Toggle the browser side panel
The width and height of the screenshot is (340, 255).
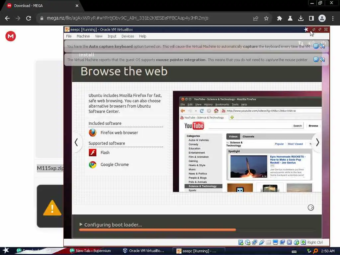pos(311,19)
